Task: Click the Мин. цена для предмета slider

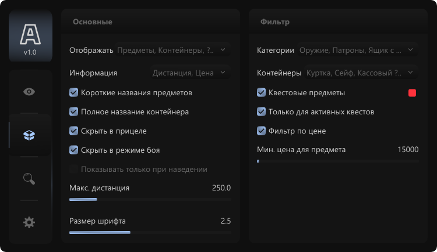Action: pos(338,161)
